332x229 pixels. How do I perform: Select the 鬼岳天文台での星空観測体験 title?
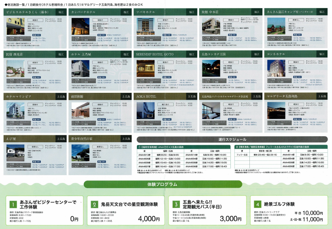point(130,204)
